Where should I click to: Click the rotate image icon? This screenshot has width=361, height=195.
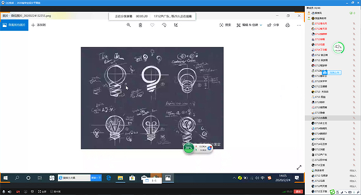[x=164, y=25]
